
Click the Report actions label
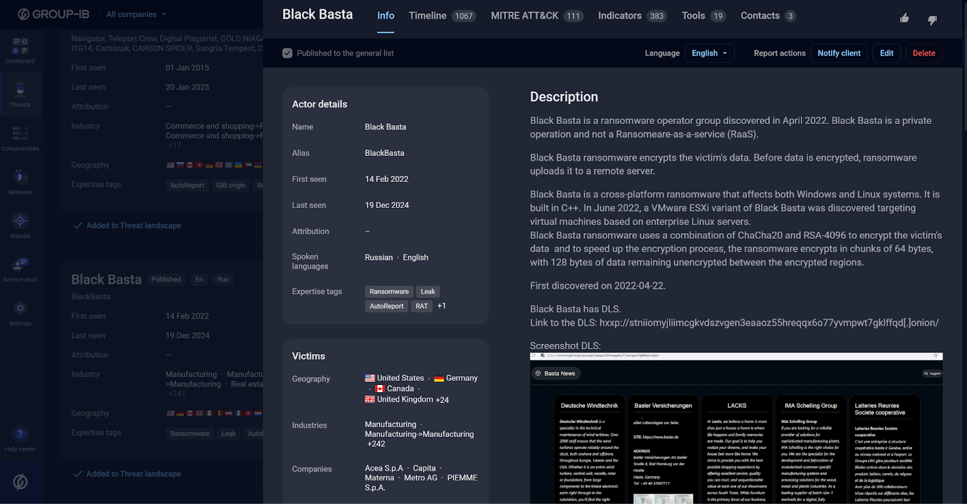(x=780, y=53)
